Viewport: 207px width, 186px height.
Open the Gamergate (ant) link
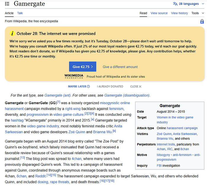57,95
